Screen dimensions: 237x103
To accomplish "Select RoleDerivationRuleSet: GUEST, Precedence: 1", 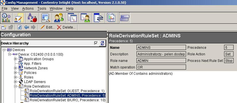I will 67,91.
